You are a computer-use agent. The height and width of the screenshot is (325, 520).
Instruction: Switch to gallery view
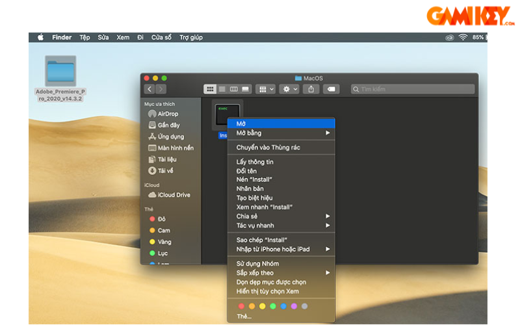pyautogui.click(x=246, y=89)
